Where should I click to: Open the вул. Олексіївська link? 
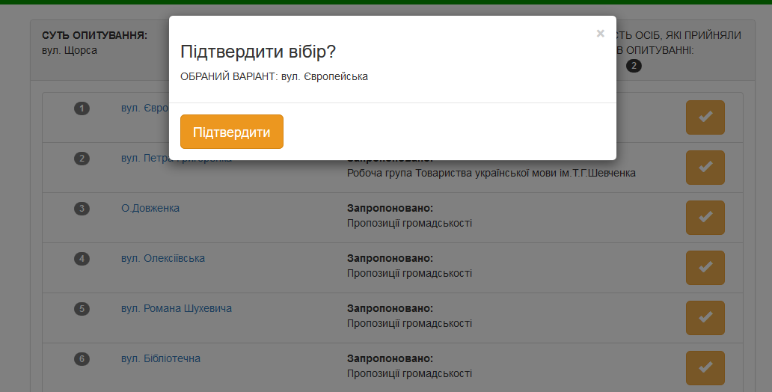tap(162, 258)
